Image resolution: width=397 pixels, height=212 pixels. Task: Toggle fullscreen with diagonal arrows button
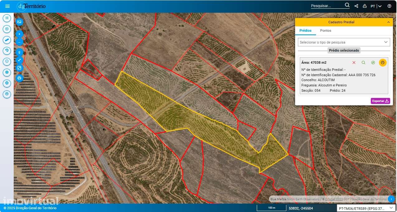coord(19,60)
